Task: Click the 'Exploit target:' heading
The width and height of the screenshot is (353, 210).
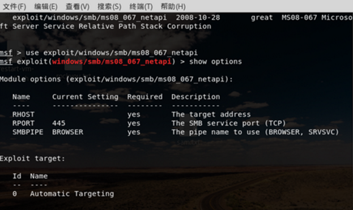Action: [x=32, y=158]
